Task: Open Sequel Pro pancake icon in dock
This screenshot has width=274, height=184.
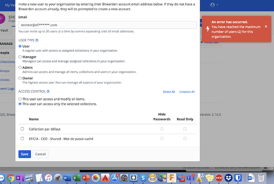Action: (x=152, y=178)
